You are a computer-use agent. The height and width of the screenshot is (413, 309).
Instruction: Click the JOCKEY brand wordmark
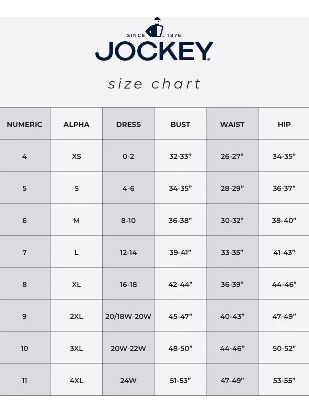point(154,52)
